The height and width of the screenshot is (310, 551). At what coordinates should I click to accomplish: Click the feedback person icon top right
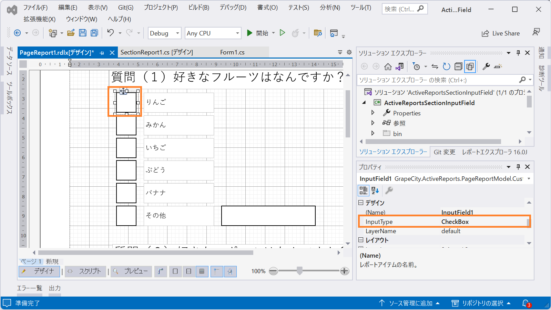536,32
